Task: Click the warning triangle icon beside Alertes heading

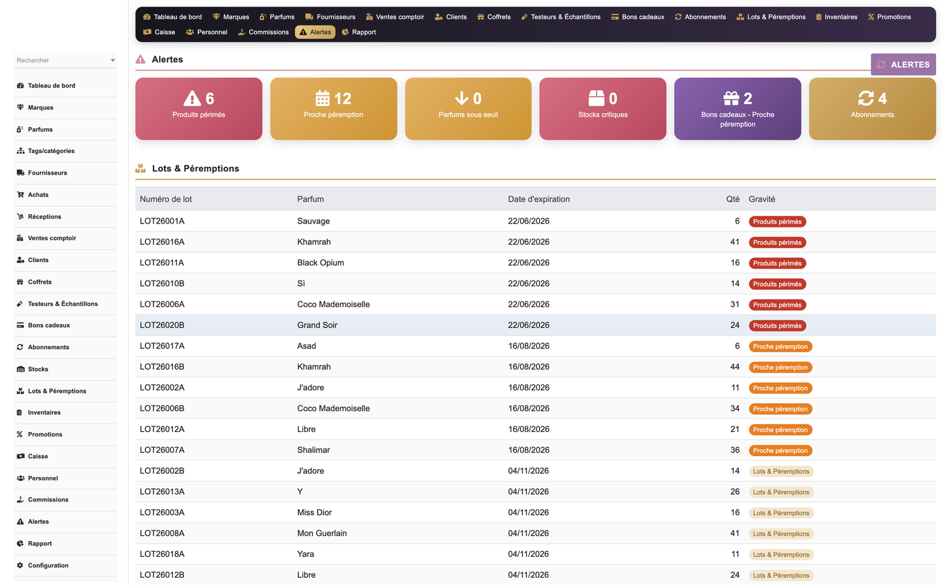Action: (140, 59)
